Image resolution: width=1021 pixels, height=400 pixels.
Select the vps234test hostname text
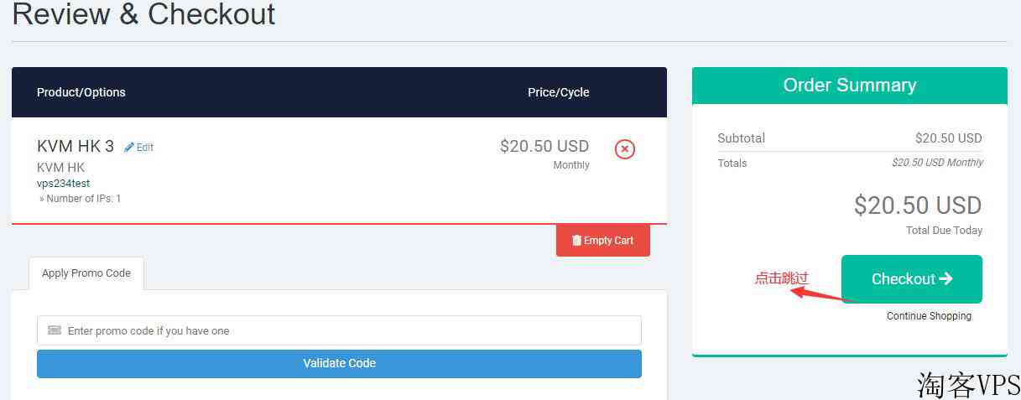click(x=64, y=183)
